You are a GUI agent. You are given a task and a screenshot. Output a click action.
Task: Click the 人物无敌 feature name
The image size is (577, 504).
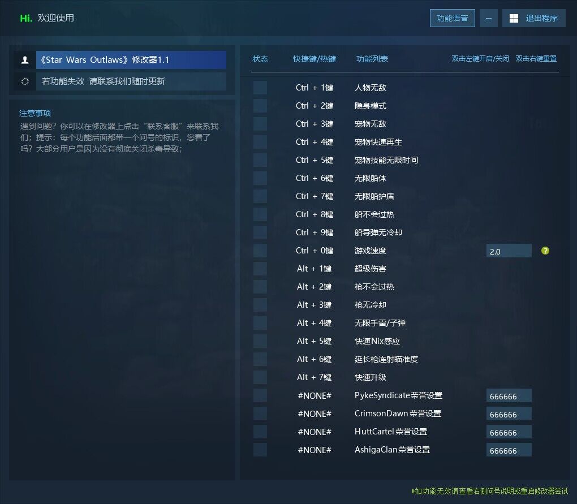pos(370,88)
